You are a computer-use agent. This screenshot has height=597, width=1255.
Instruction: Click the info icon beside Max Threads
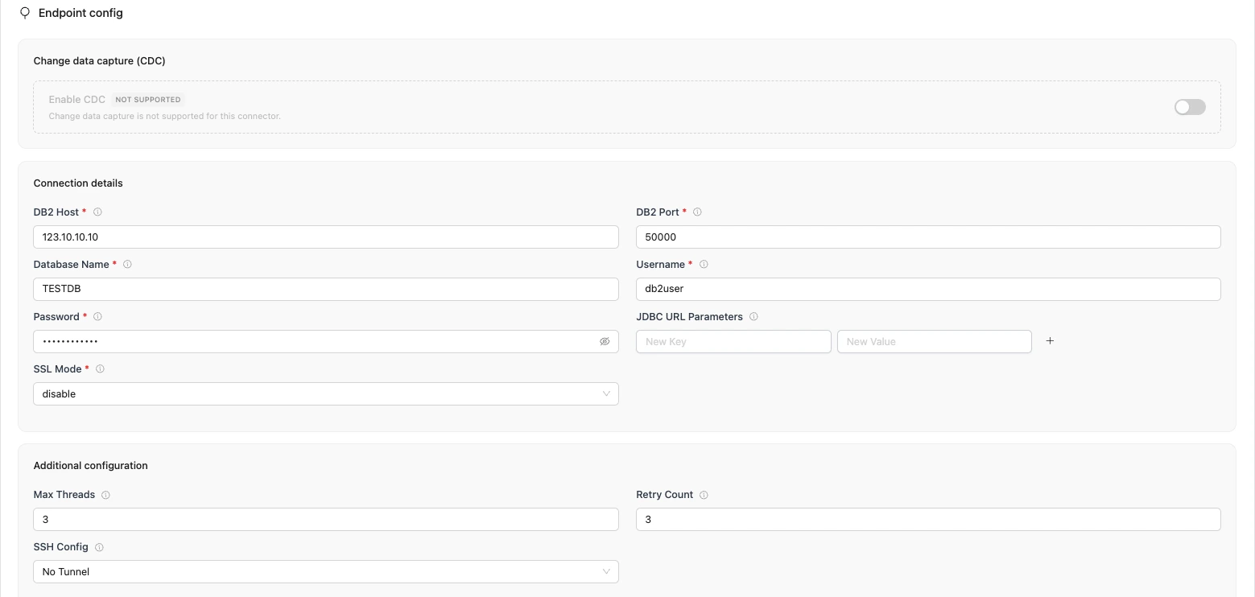pyautogui.click(x=105, y=496)
